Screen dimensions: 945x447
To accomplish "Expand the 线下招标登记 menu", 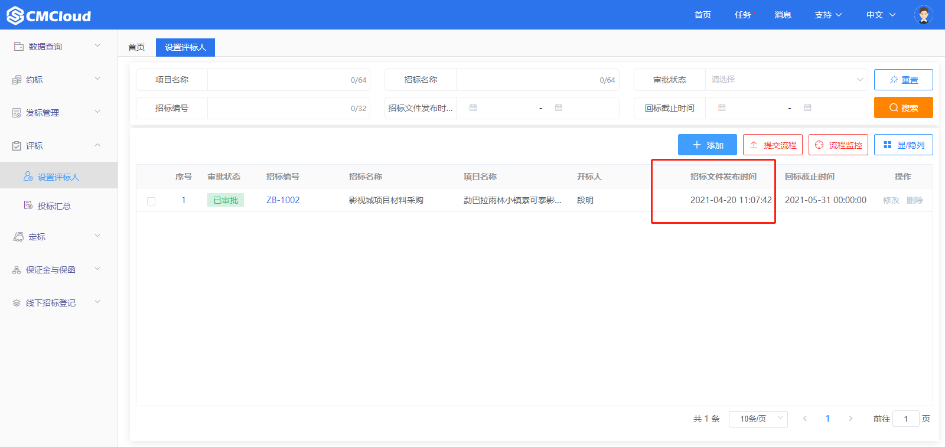I will [x=97, y=302].
